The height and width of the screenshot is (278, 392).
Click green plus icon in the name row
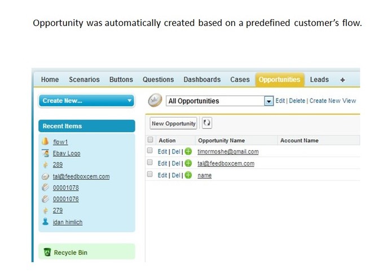[188, 175]
